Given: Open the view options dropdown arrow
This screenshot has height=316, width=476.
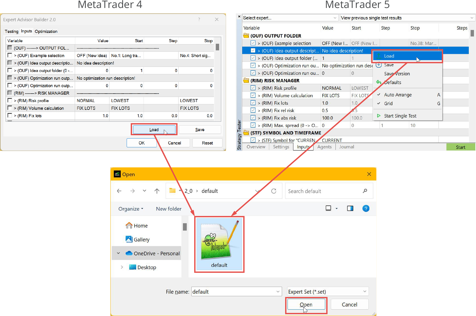Looking at the screenshot, I should [x=337, y=209].
